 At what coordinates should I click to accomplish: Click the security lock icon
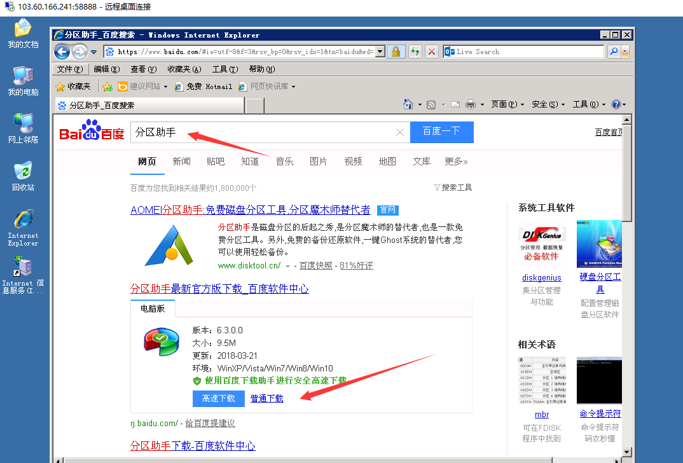click(396, 52)
